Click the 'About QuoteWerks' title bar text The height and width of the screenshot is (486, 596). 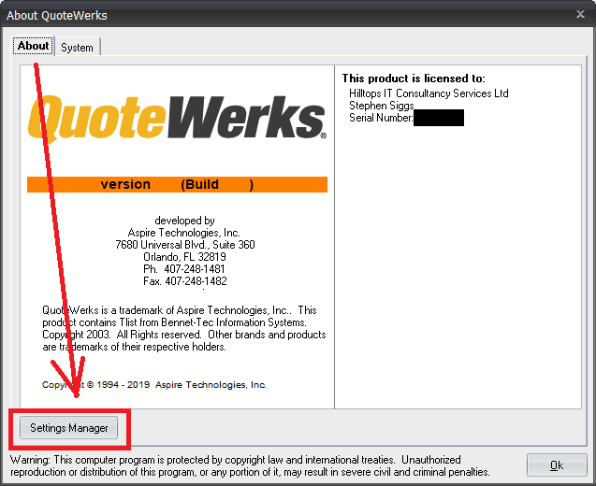click(57, 16)
